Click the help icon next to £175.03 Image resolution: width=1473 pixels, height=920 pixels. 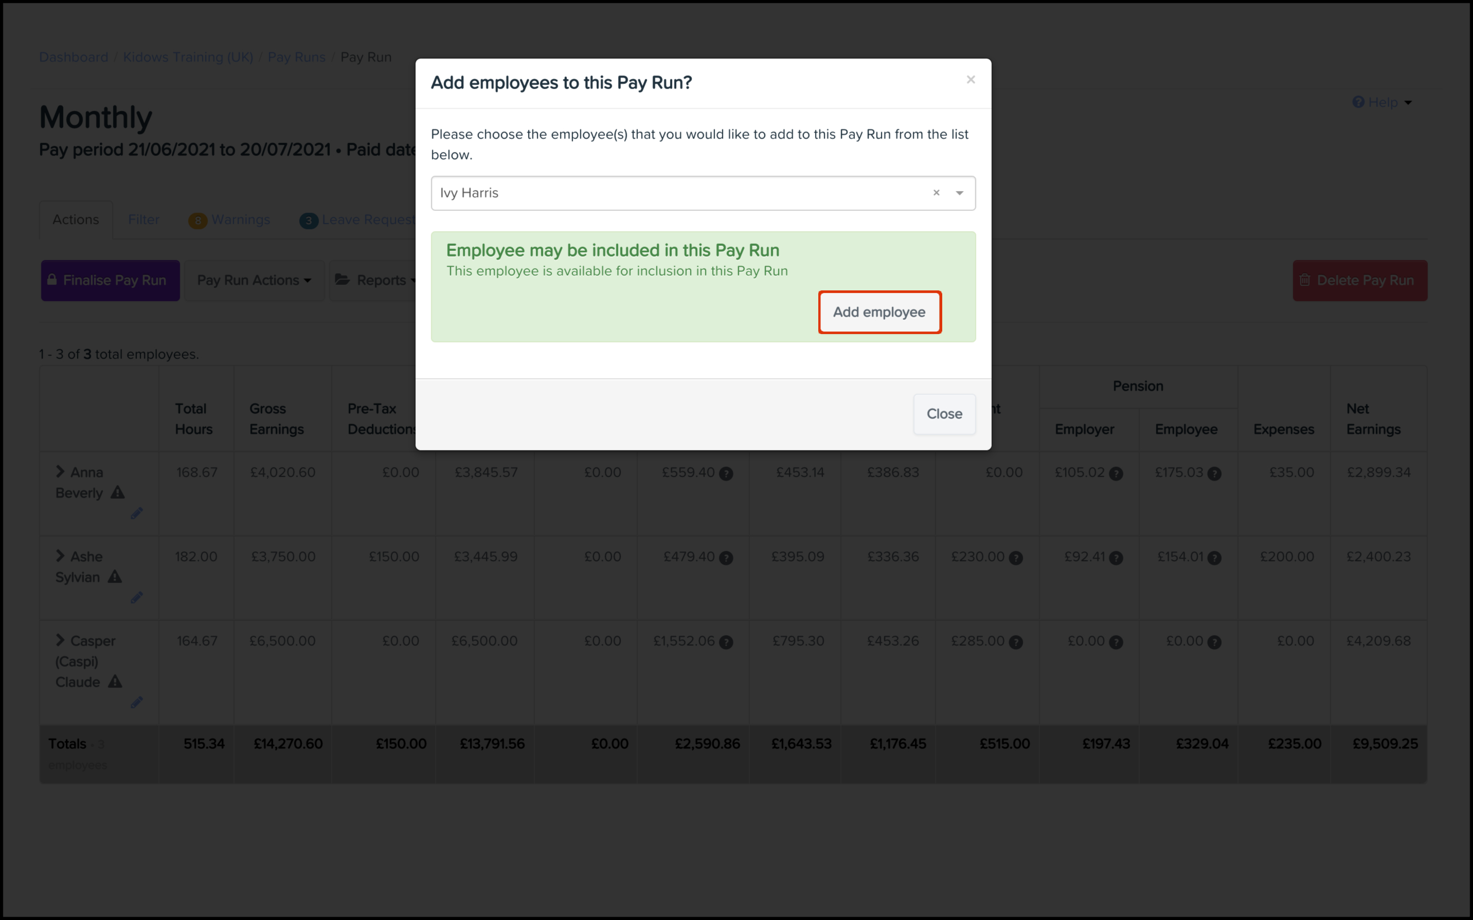[x=1214, y=473]
